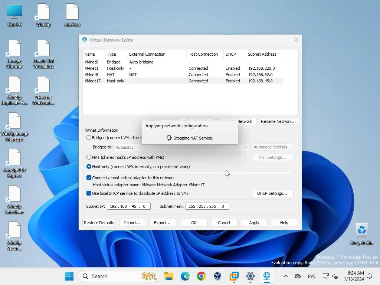
Task: Select Virtual Network Editor taskbar icon
Action: click(266, 276)
